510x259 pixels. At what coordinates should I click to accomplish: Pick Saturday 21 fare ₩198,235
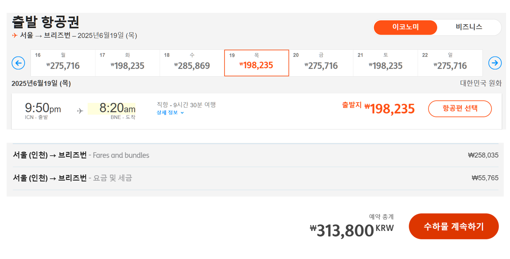tap(386, 63)
